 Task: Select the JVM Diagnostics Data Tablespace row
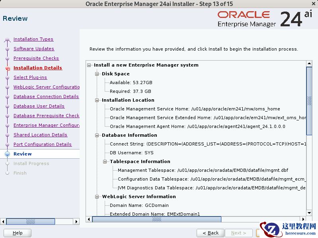pos(212,188)
